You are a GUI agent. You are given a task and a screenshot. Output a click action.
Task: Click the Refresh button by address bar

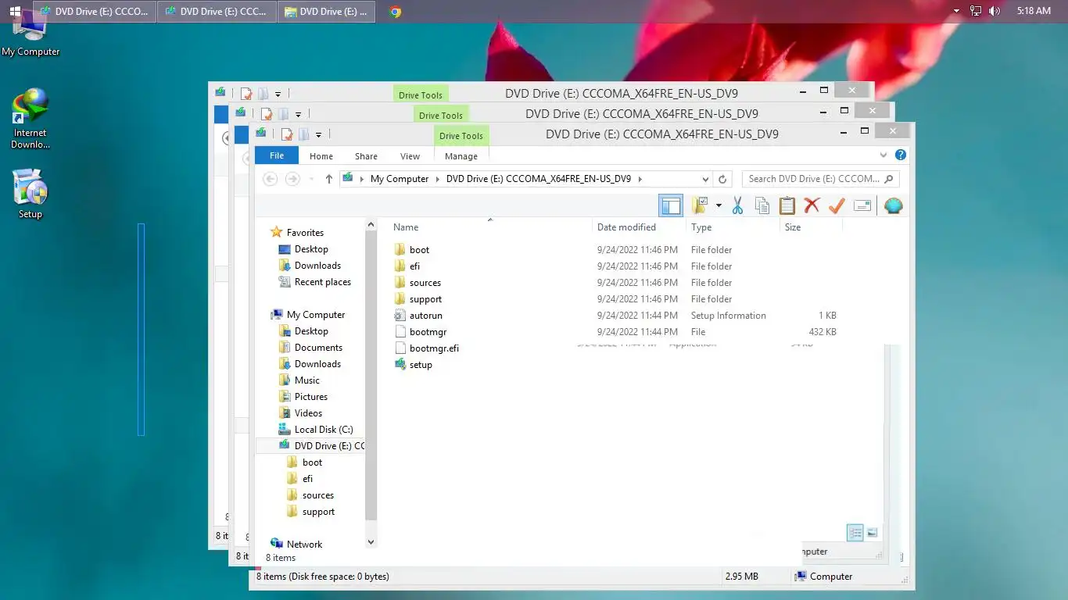723,179
